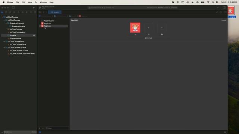
Task: Show the Project navigator tab
Action: coord(2,12)
